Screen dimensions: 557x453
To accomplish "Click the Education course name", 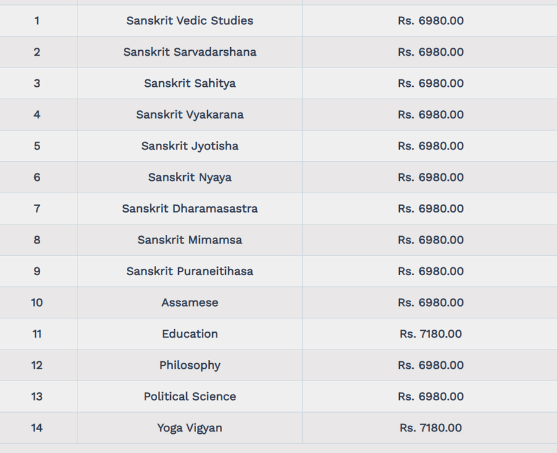I will point(189,333).
